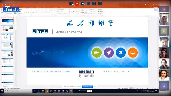Select slide 3 thumbnail with colored boxes
171x96 pixels.
8,37
